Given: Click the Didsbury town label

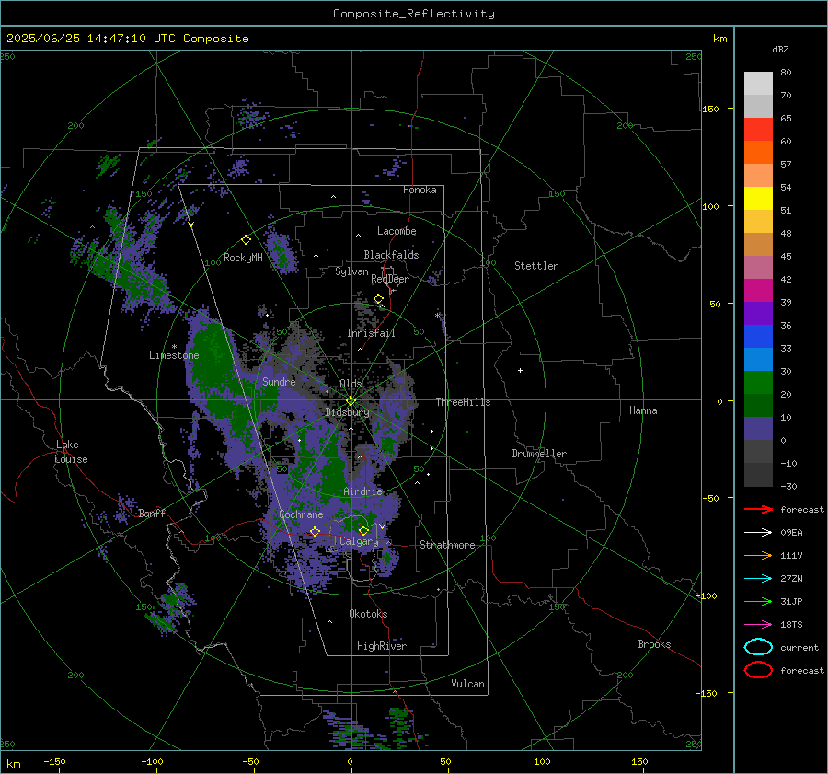Looking at the screenshot, I should click(347, 412).
